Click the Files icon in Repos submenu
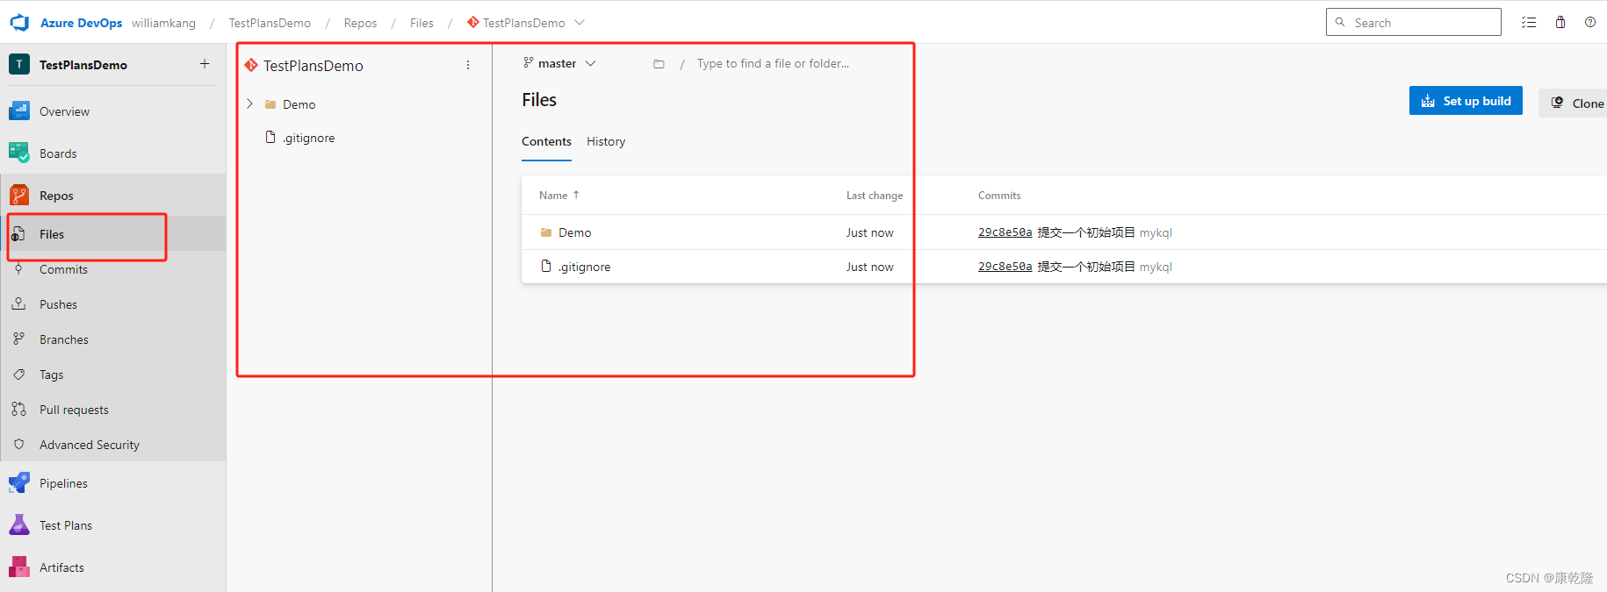Viewport: 1607px width, 592px height. [x=18, y=234]
